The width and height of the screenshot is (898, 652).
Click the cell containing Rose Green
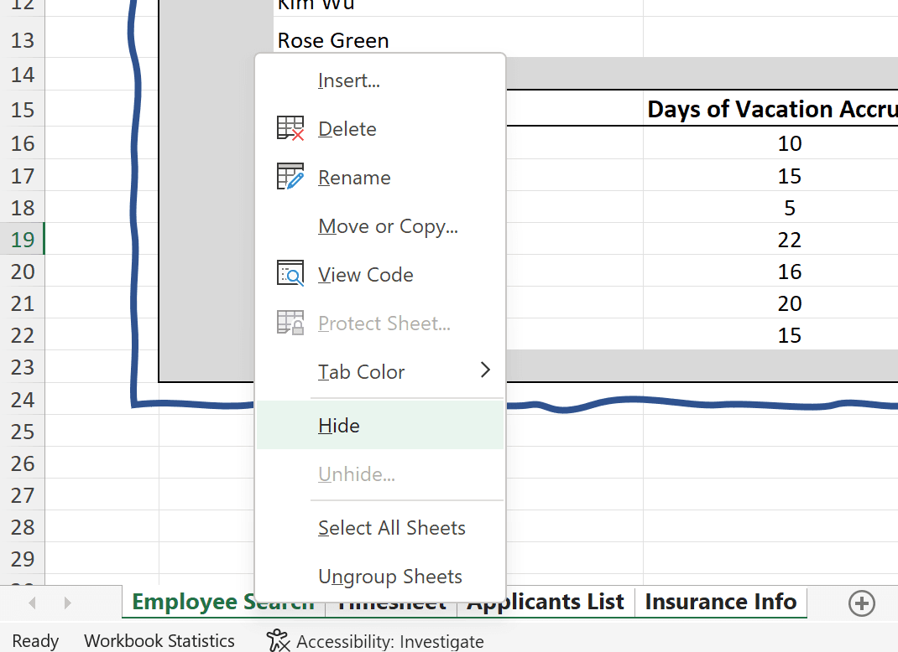333,40
